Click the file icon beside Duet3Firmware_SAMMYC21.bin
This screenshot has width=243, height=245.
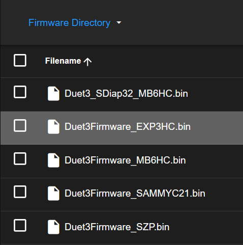coord(53,193)
